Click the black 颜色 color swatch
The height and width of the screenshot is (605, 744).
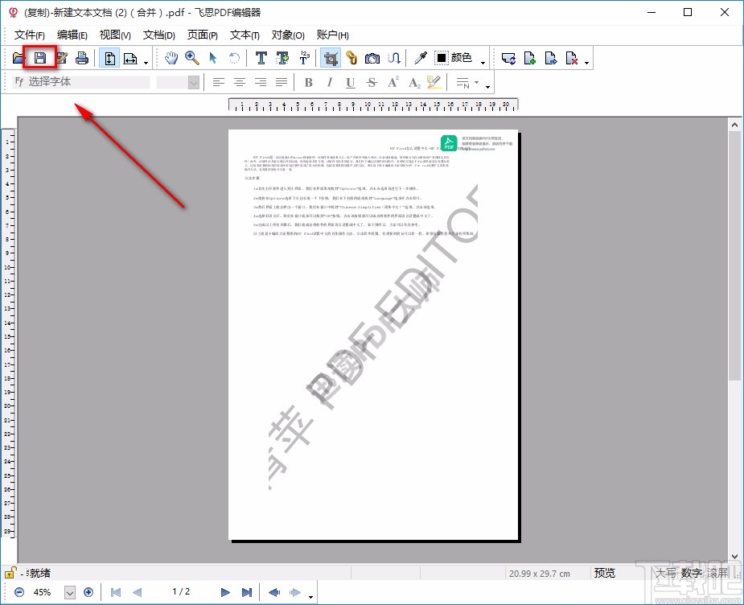(442, 57)
